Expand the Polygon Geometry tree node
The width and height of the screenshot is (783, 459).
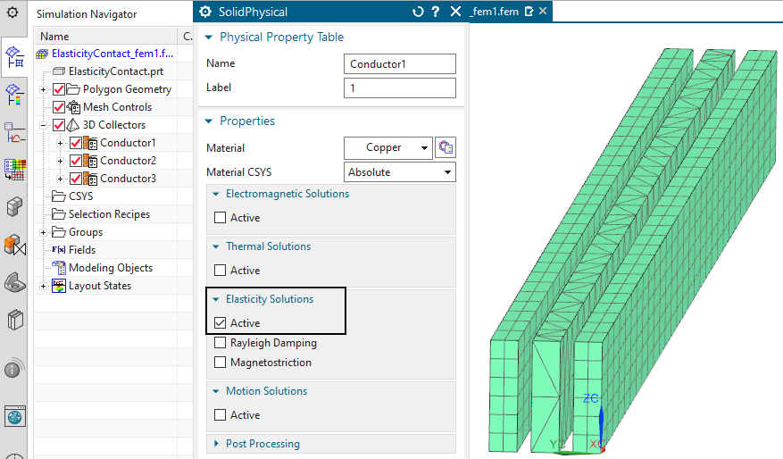coord(44,89)
